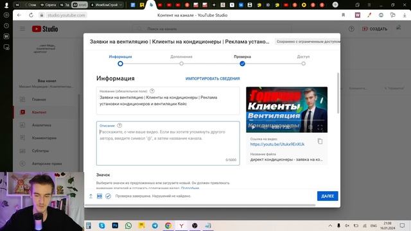Open OBS from the taskbar
This screenshot has height=231, width=411.
pos(195,225)
